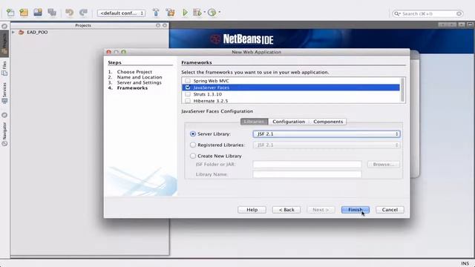Click the Open Project toolbar icon
The width and height of the screenshot is (475, 267).
click(x=38, y=13)
